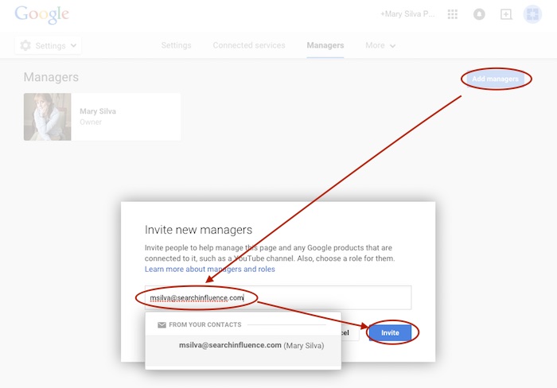Click the envelope icon in contacts header
This screenshot has width=557, height=388.
coord(162,325)
